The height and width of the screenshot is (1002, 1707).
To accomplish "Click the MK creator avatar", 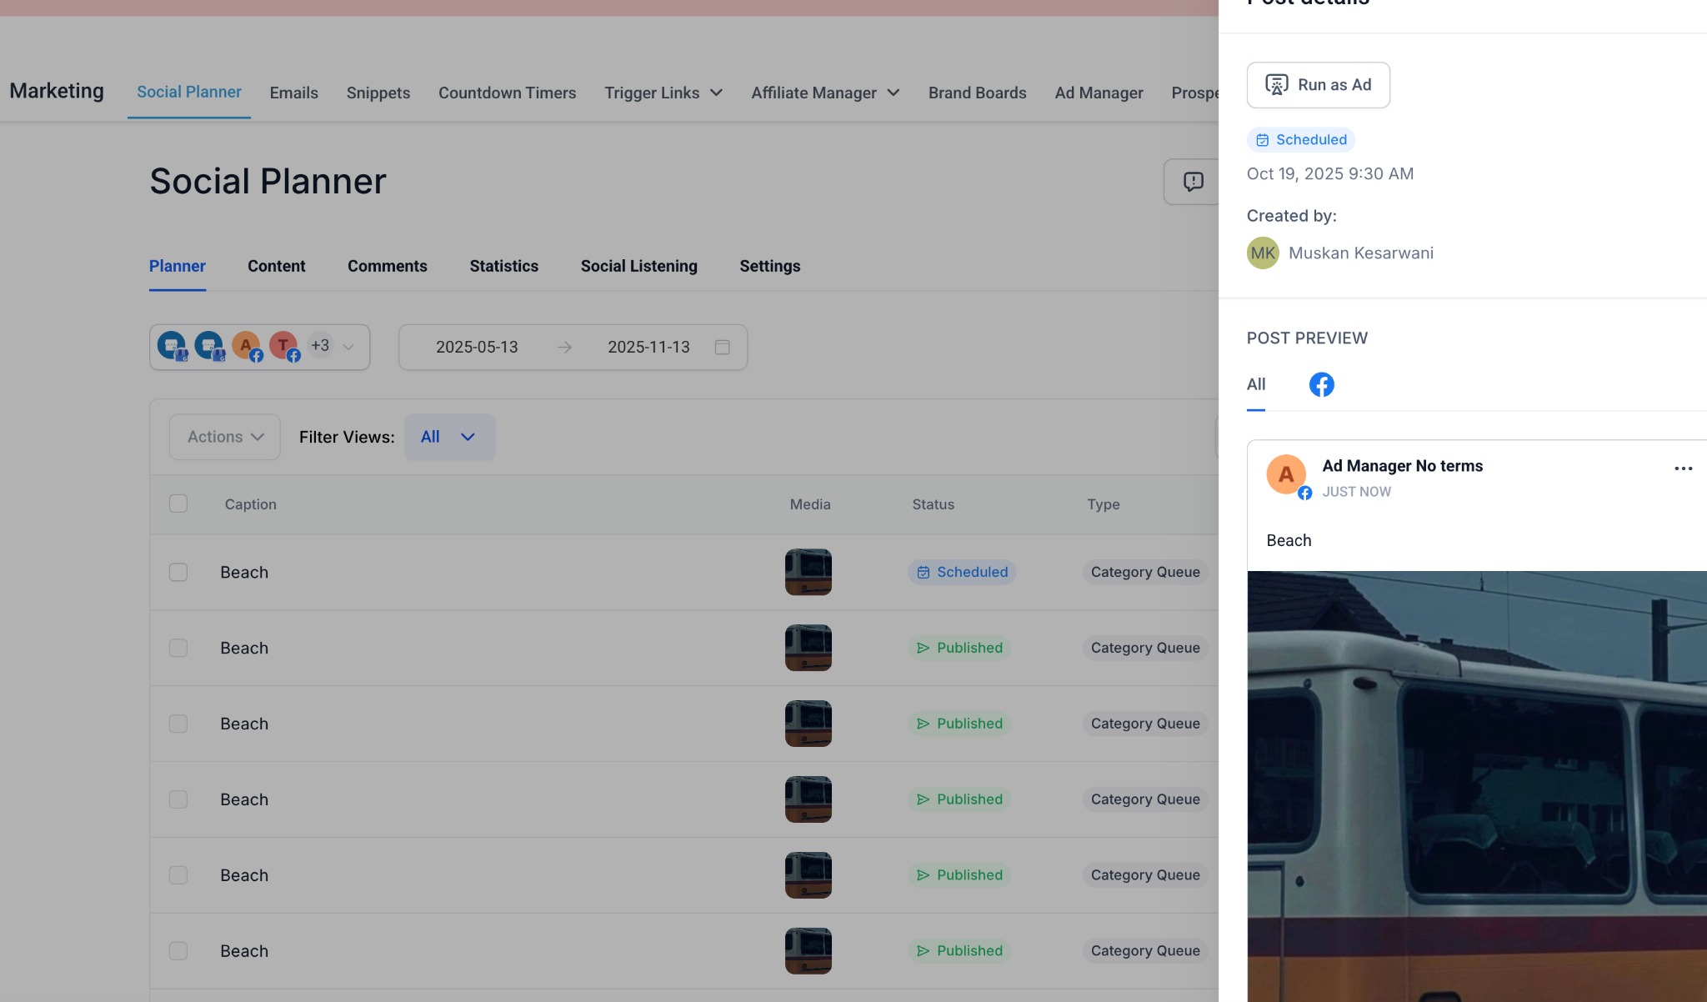I will pos(1262,253).
